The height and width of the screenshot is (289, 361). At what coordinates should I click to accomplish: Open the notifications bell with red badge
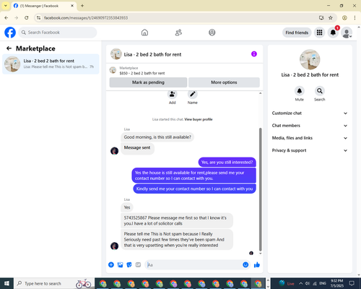click(x=333, y=33)
